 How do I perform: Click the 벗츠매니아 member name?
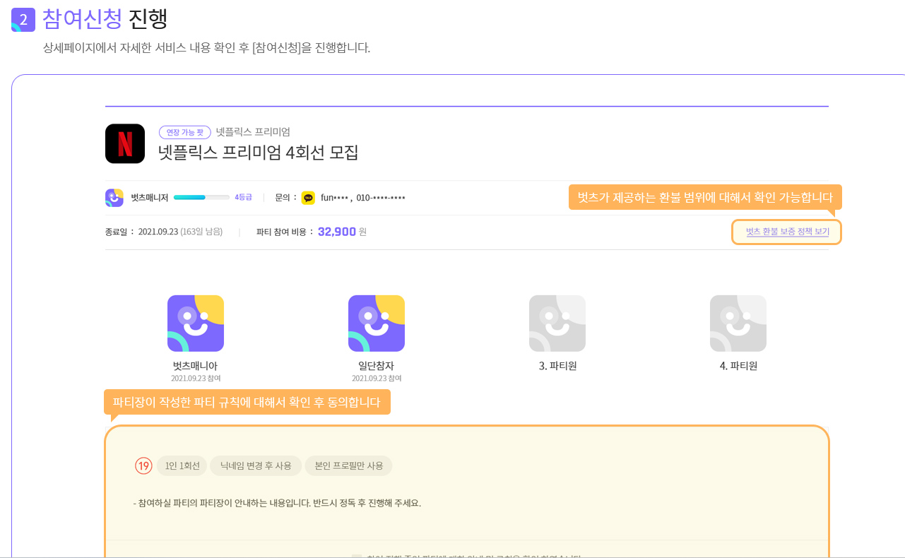[x=196, y=366]
